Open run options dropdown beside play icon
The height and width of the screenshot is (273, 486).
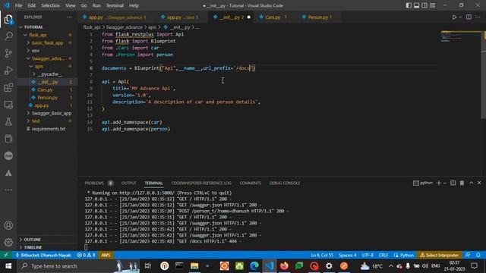pyautogui.click(x=460, y=17)
